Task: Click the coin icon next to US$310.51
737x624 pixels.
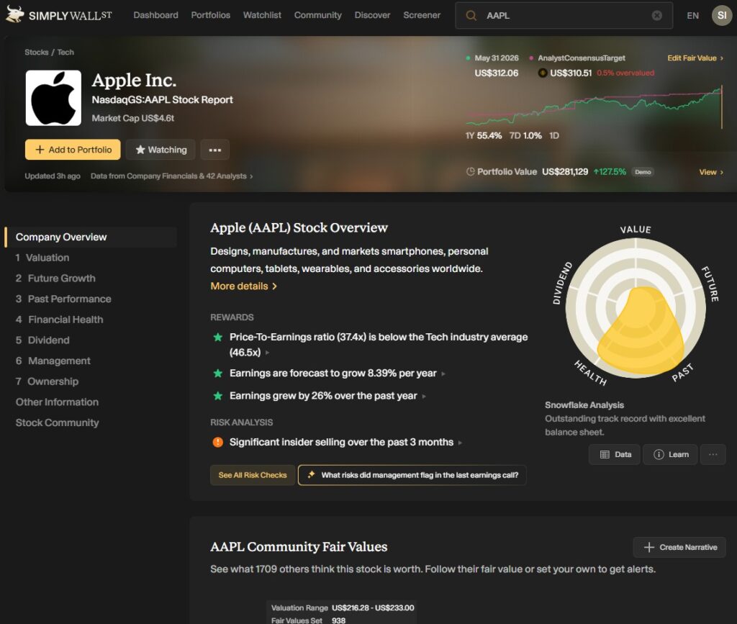Action: 543,73
